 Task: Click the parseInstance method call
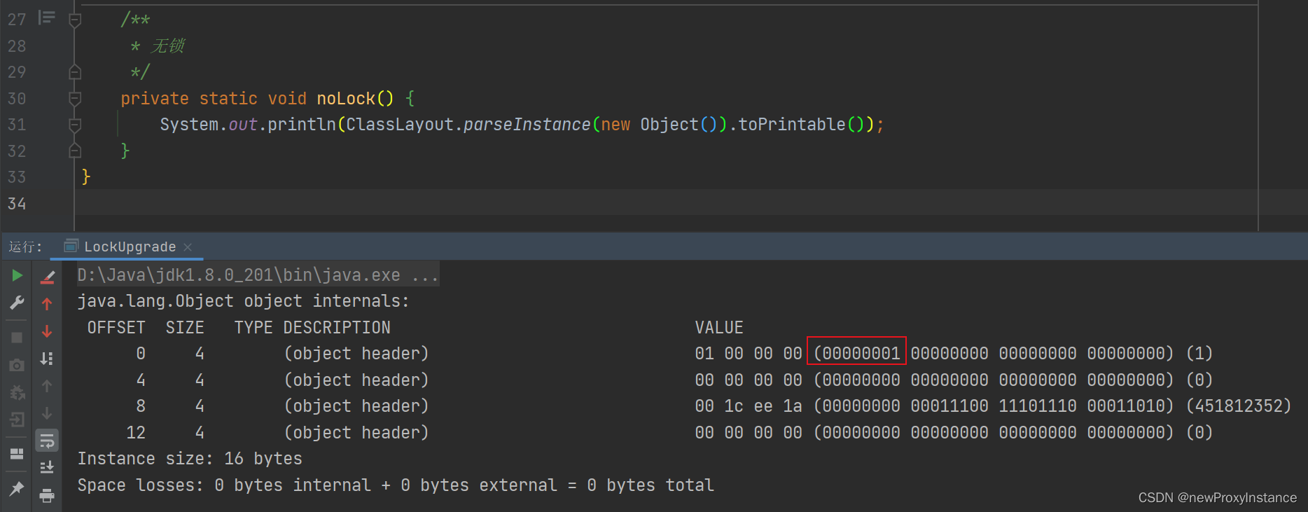pyautogui.click(x=527, y=125)
